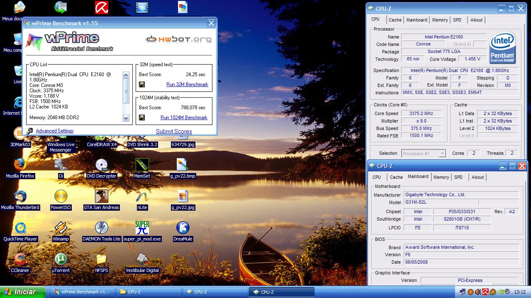The height and width of the screenshot is (298, 531).
Task: Select the CPU-Z folder taskbar button
Action: tap(149, 292)
